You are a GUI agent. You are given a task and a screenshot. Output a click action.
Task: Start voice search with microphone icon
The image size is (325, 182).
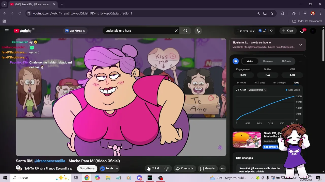point(198,31)
